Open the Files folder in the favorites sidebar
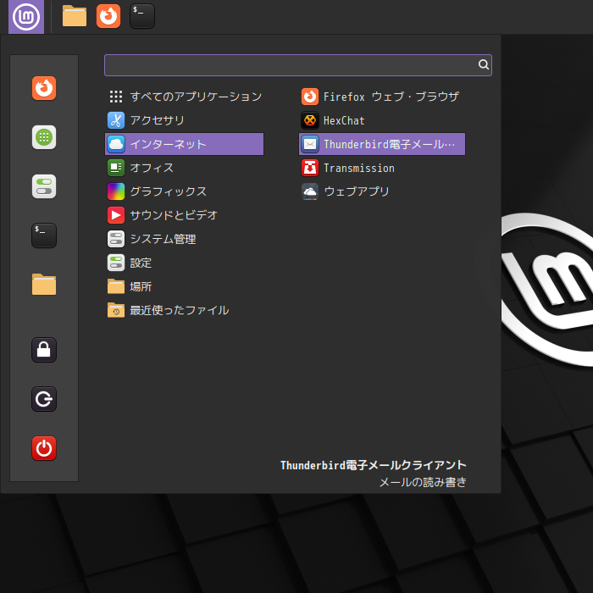The image size is (593, 593). coord(44,285)
